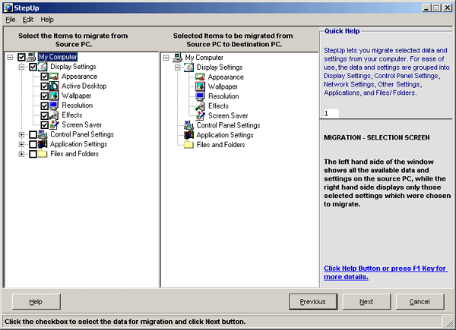
Task: Click Control Panel Settings icon in source tree
Action: (x=43, y=134)
